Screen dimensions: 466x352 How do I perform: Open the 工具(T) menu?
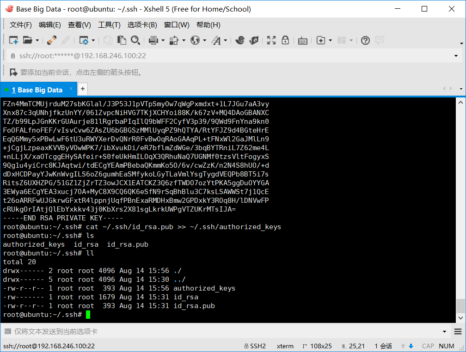pyautogui.click(x=110, y=25)
